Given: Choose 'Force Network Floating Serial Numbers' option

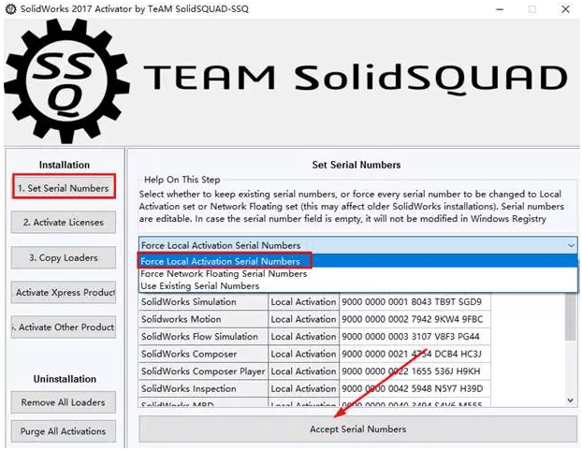Looking at the screenshot, I should click(x=225, y=273).
